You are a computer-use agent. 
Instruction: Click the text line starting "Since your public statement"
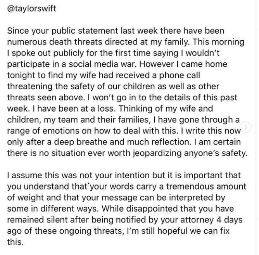pyautogui.click(x=116, y=31)
